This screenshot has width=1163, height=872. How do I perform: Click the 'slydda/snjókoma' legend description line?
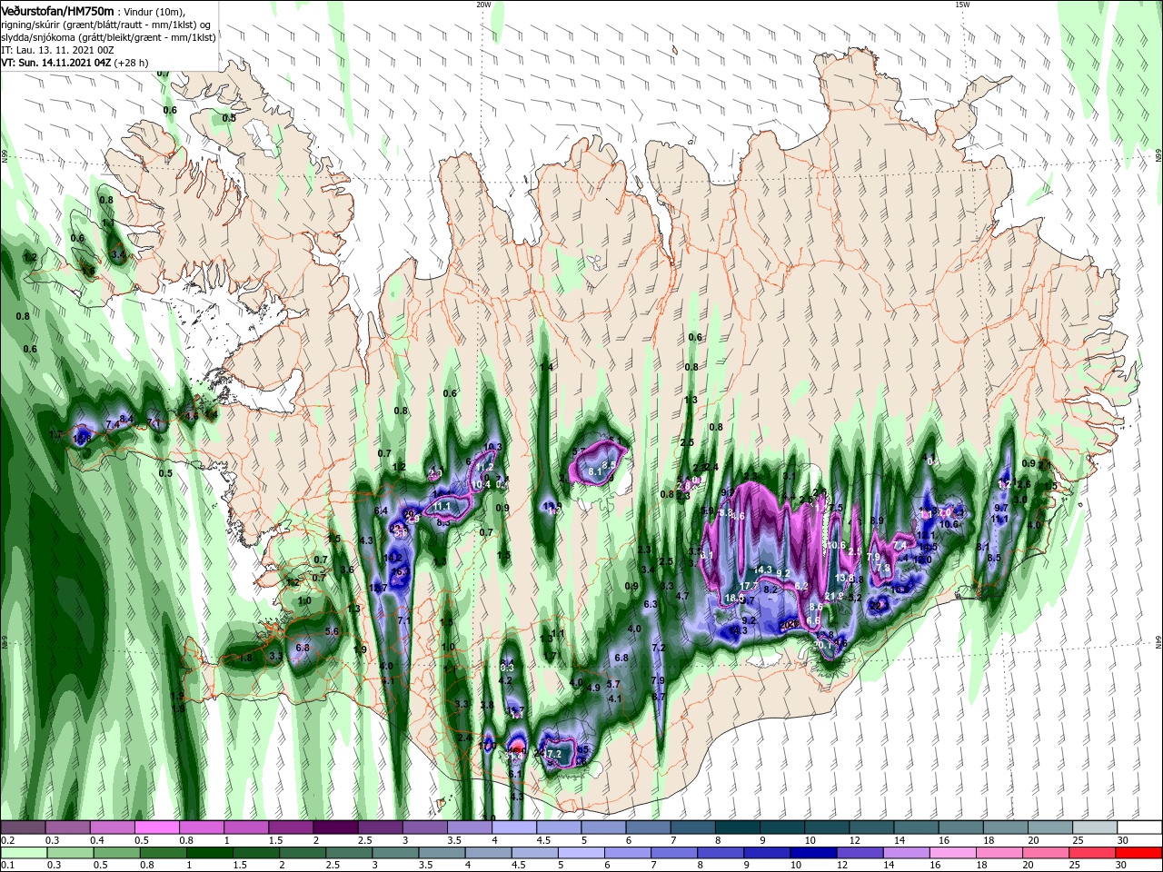coord(108,37)
